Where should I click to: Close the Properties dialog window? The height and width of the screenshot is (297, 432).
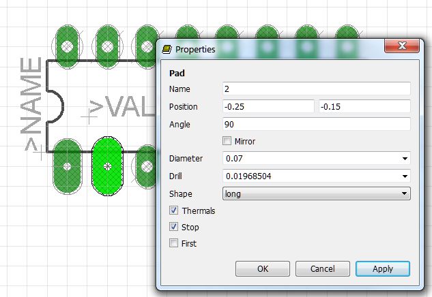point(401,48)
